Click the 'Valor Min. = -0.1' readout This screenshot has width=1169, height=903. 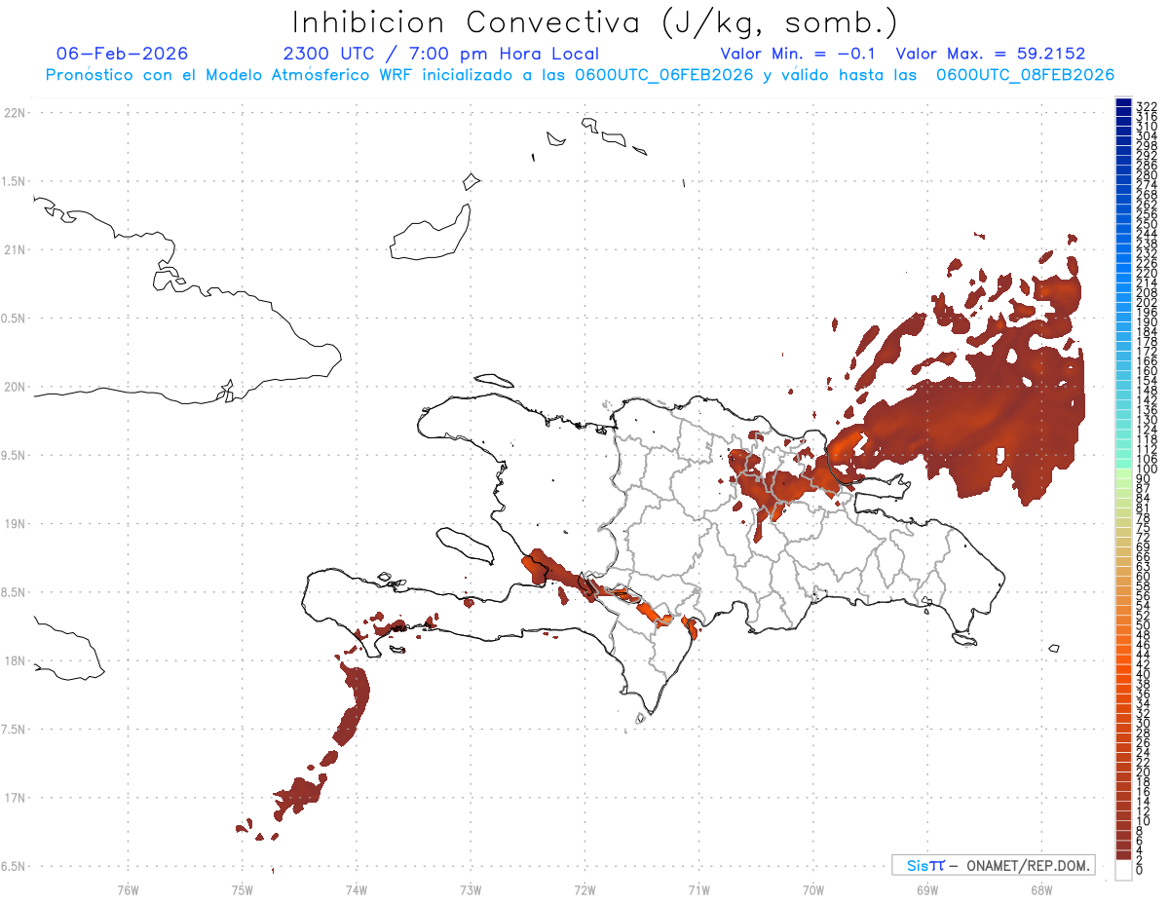tap(800, 54)
